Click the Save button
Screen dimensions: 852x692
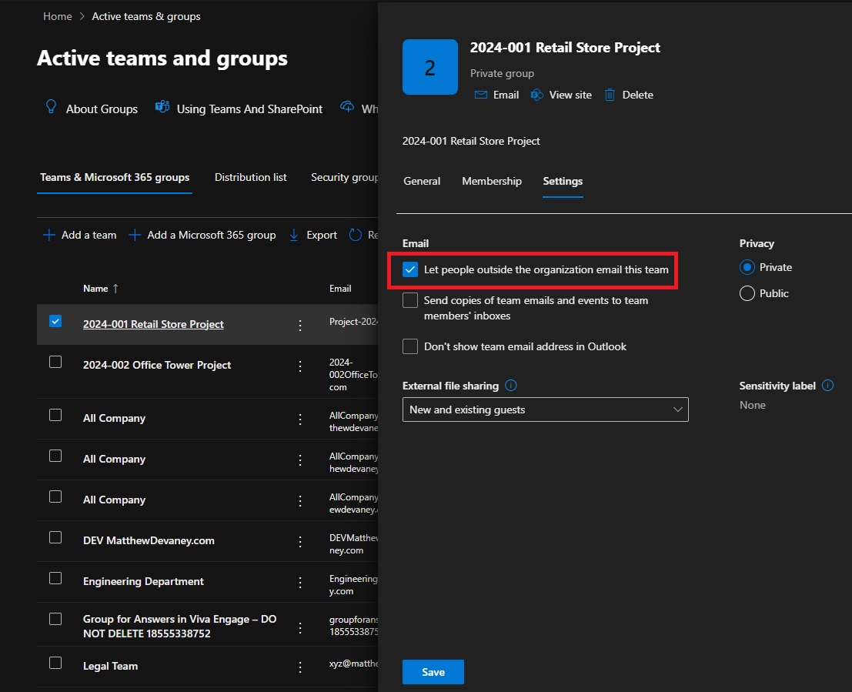point(433,671)
